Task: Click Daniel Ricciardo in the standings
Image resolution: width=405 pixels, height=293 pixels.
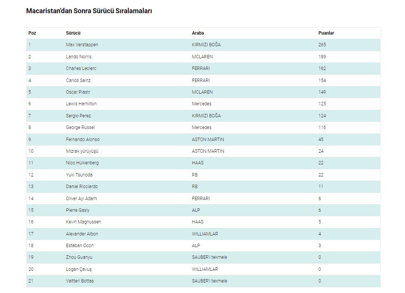Action: [81, 187]
